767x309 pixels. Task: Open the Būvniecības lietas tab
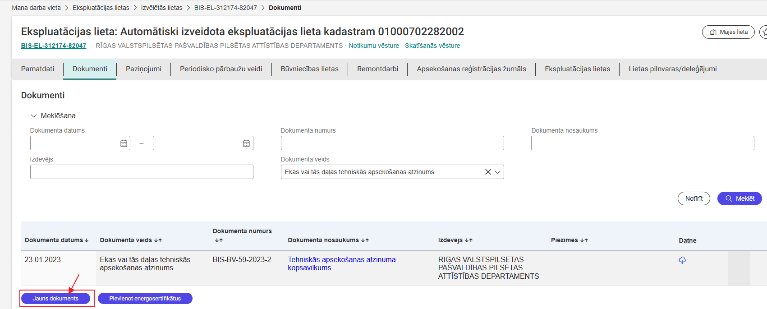309,69
